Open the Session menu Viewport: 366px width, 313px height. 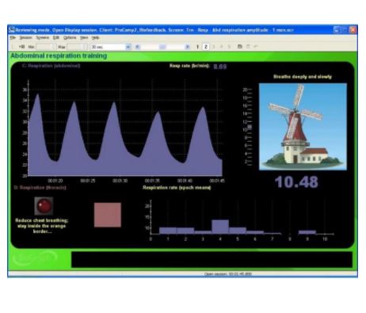(25, 38)
